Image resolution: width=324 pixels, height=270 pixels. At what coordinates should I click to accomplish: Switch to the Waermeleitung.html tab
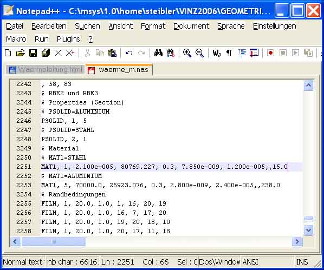tap(46, 70)
